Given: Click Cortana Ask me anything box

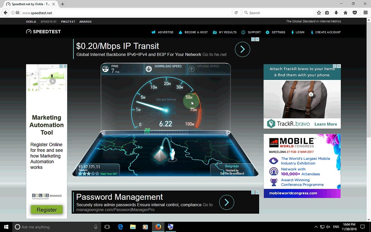Looking at the screenshot, I should coord(57,227).
